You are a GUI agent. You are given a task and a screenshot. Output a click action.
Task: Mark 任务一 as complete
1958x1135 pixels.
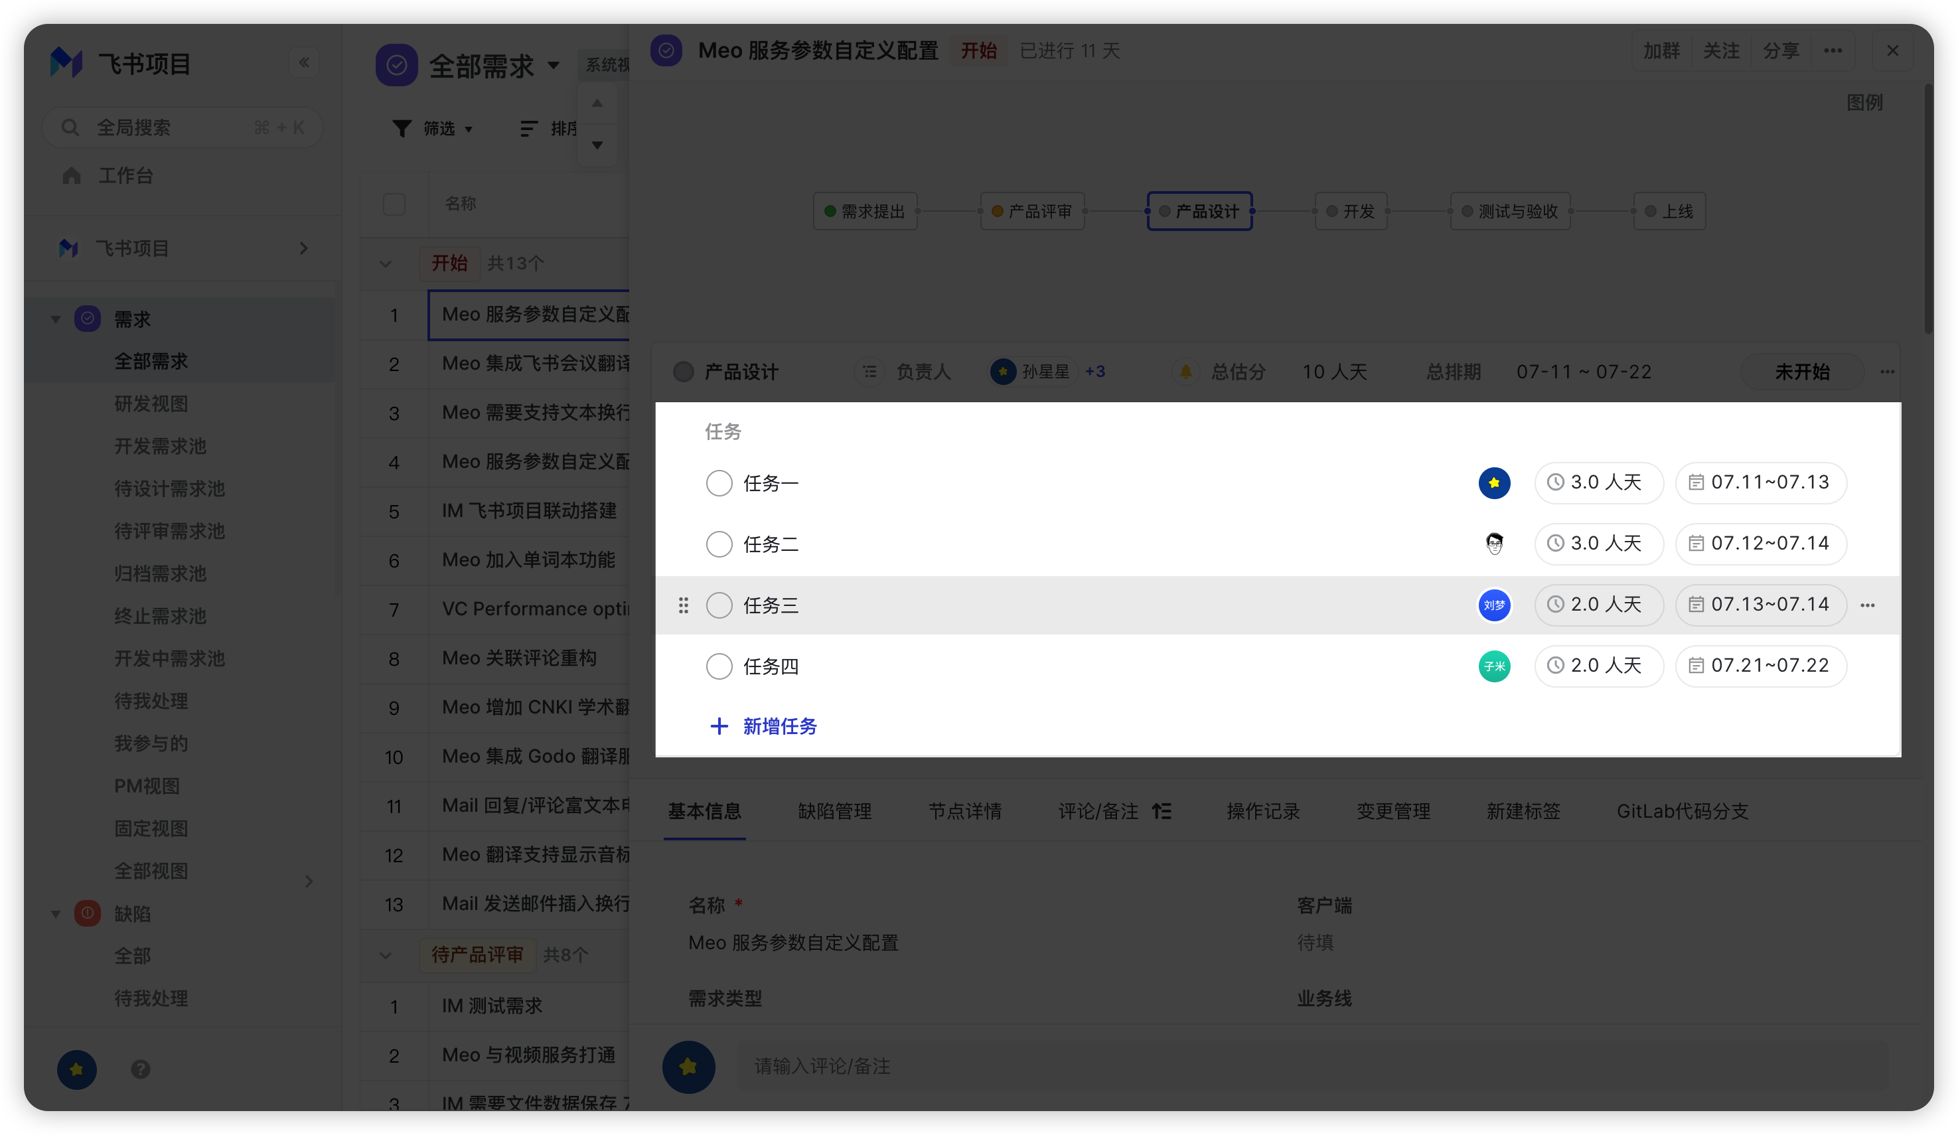tap(719, 483)
